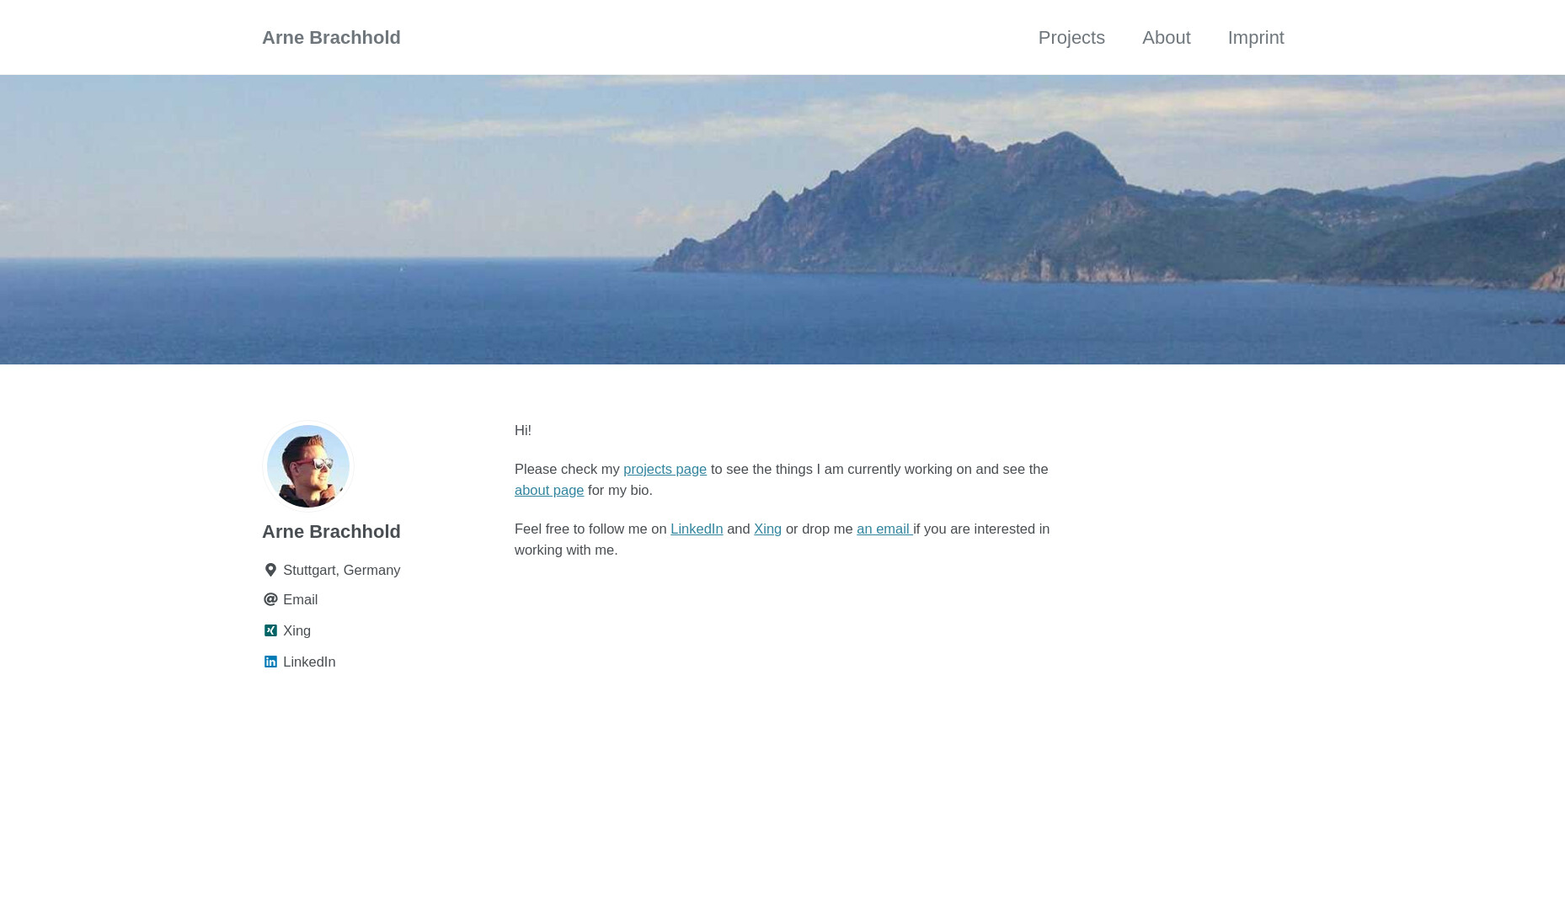This screenshot has width=1565, height=909.
Task: Follow the 'projects page' link in text
Action: [665, 469]
